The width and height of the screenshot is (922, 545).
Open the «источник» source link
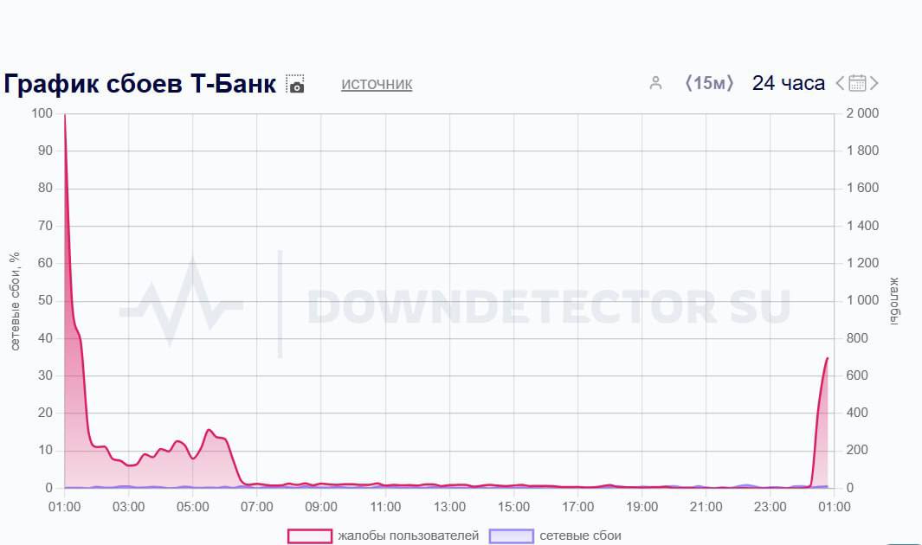(x=377, y=84)
